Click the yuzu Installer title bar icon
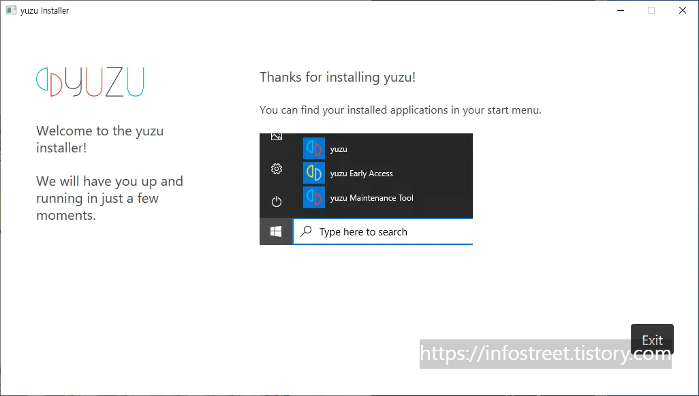The image size is (699, 396). click(x=11, y=10)
